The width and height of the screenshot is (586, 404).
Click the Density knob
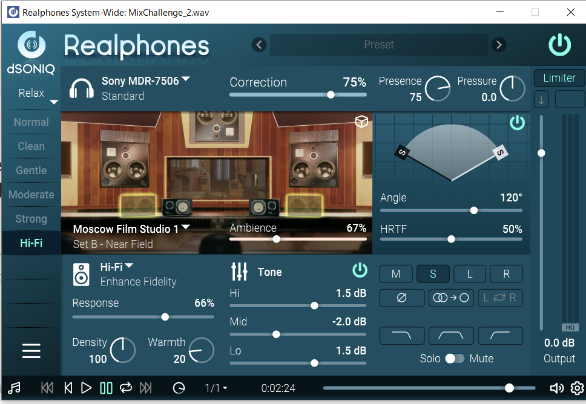(122, 350)
